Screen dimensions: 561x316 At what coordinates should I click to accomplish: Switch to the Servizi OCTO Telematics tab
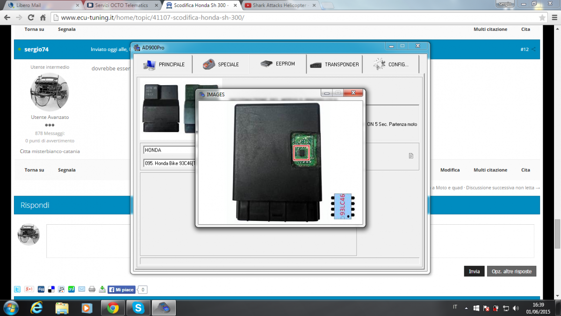point(121,5)
